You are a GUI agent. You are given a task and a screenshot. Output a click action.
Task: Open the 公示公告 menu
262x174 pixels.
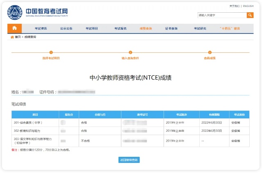[x=66, y=29]
